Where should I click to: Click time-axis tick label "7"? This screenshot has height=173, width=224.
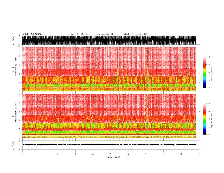click(x=146, y=154)
